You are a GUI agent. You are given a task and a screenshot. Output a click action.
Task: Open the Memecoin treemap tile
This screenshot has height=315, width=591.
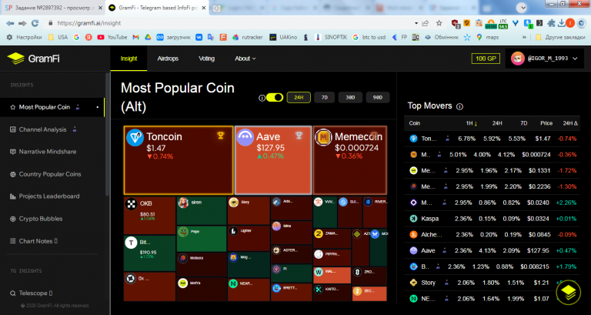(350, 160)
